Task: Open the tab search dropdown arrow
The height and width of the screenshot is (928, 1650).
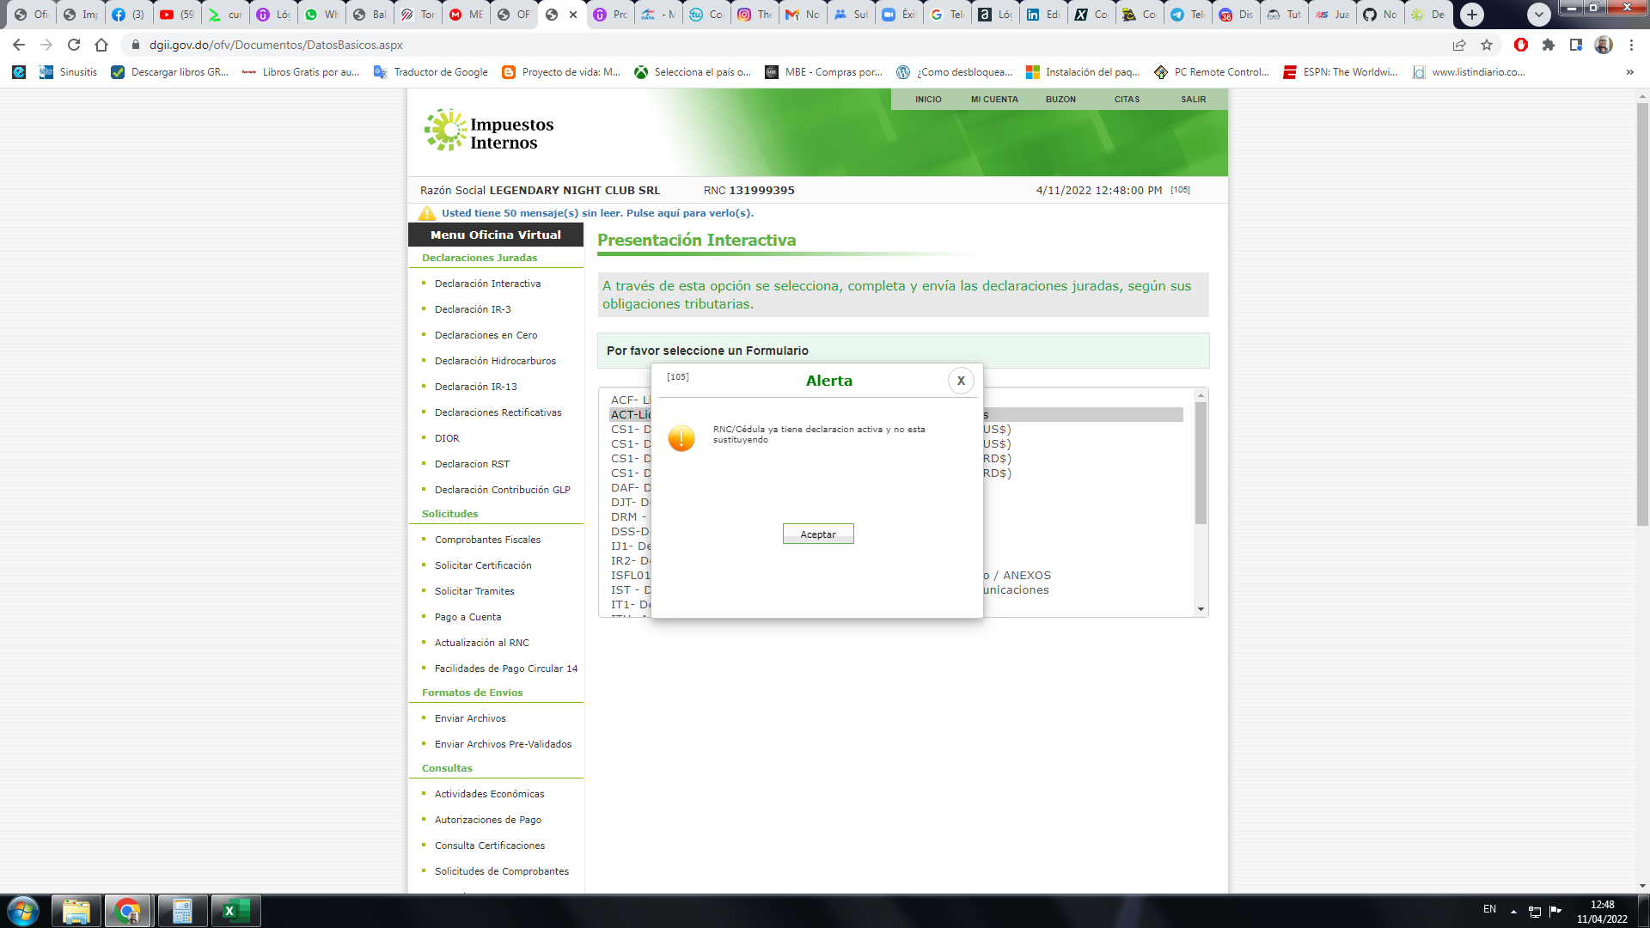Action: (1539, 15)
